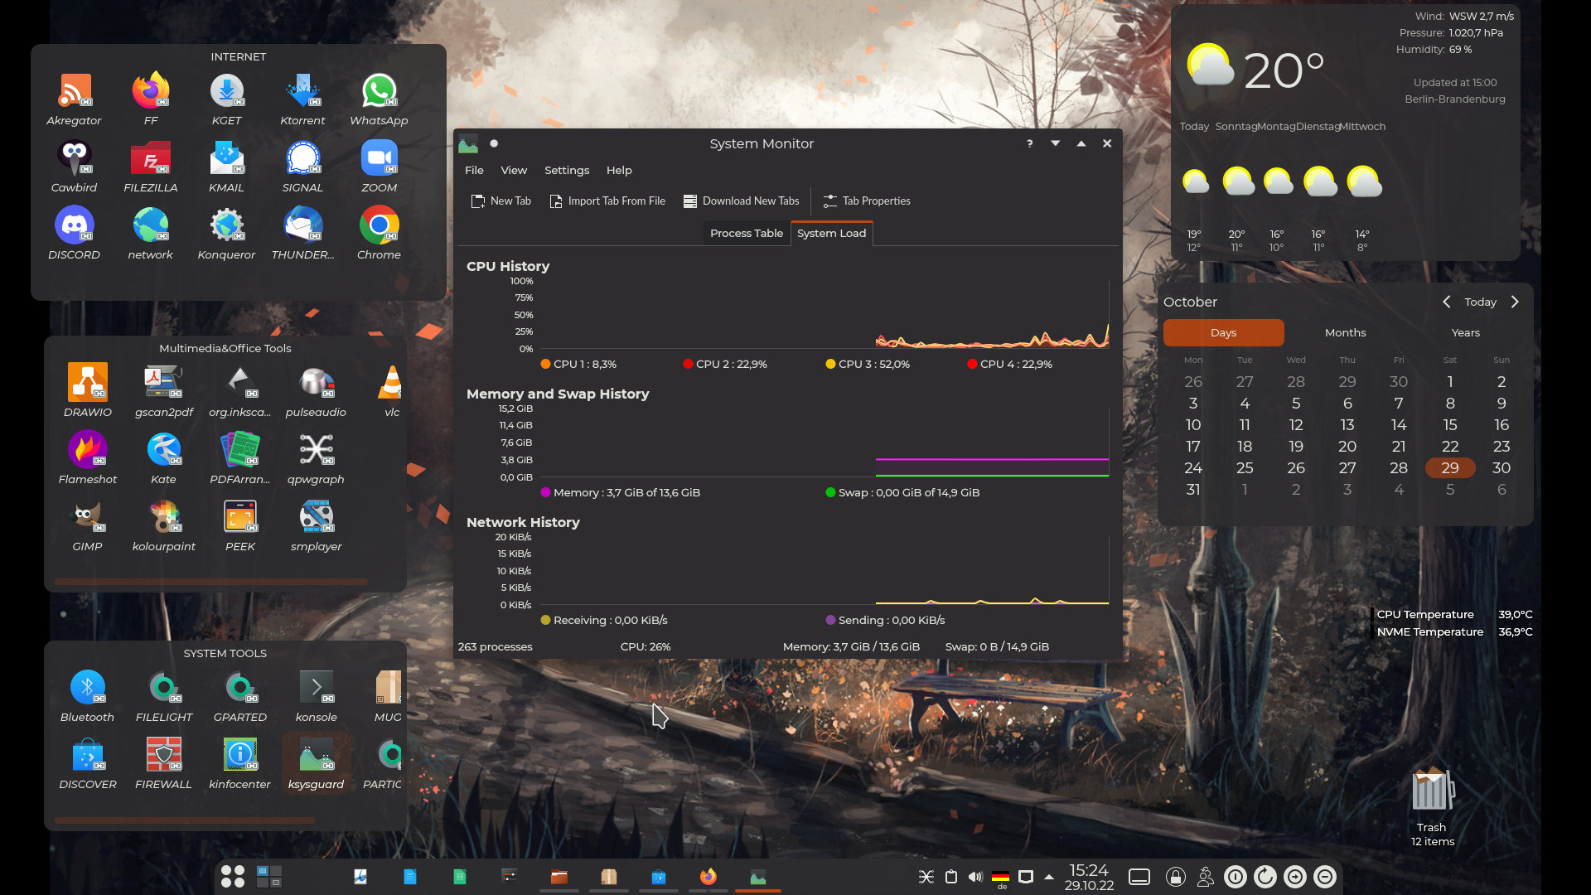
Task: Open Akregator feed reader
Action: (75, 99)
